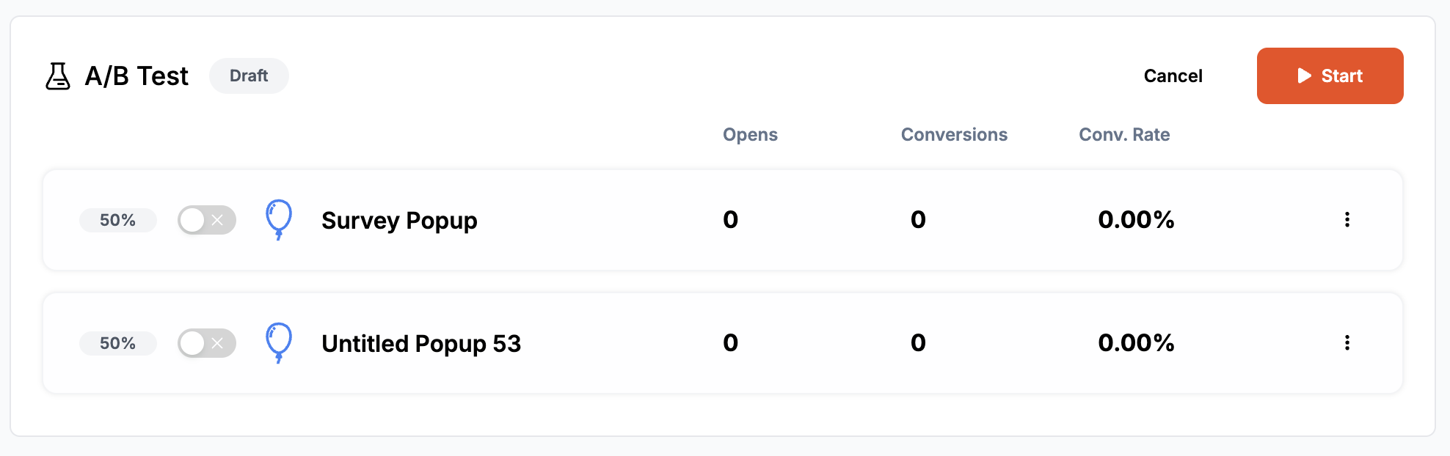Click the balloon icon beside Untitled Popup 53
The width and height of the screenshot is (1450, 456).
pos(279,342)
